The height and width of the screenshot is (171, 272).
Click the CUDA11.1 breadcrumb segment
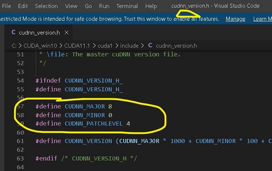[x=77, y=46]
